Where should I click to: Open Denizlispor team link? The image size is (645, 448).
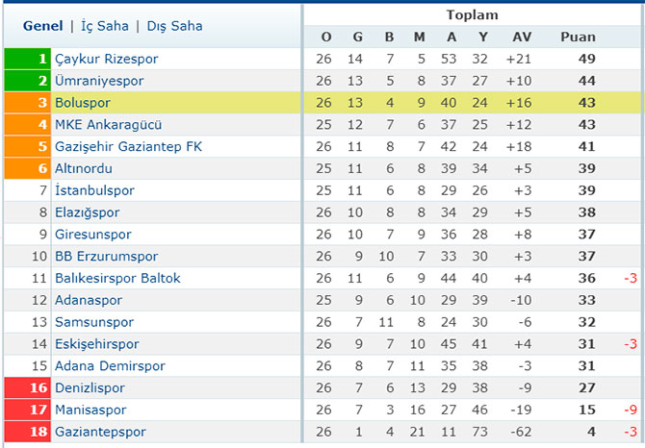click(90, 388)
